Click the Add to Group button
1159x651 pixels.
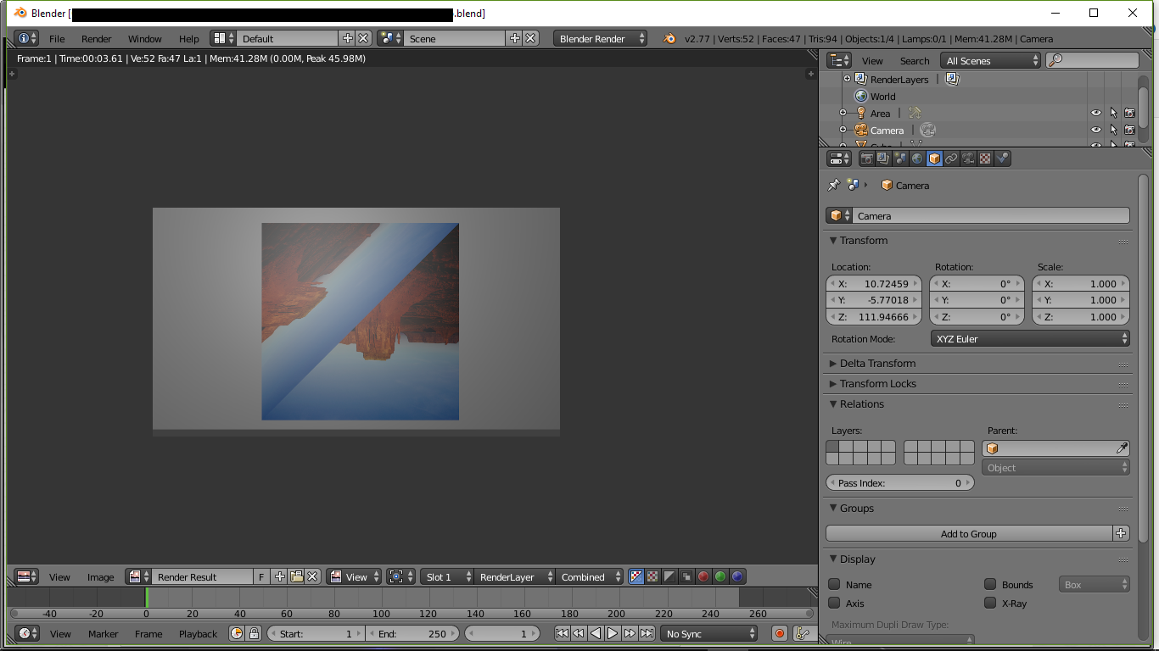click(969, 533)
